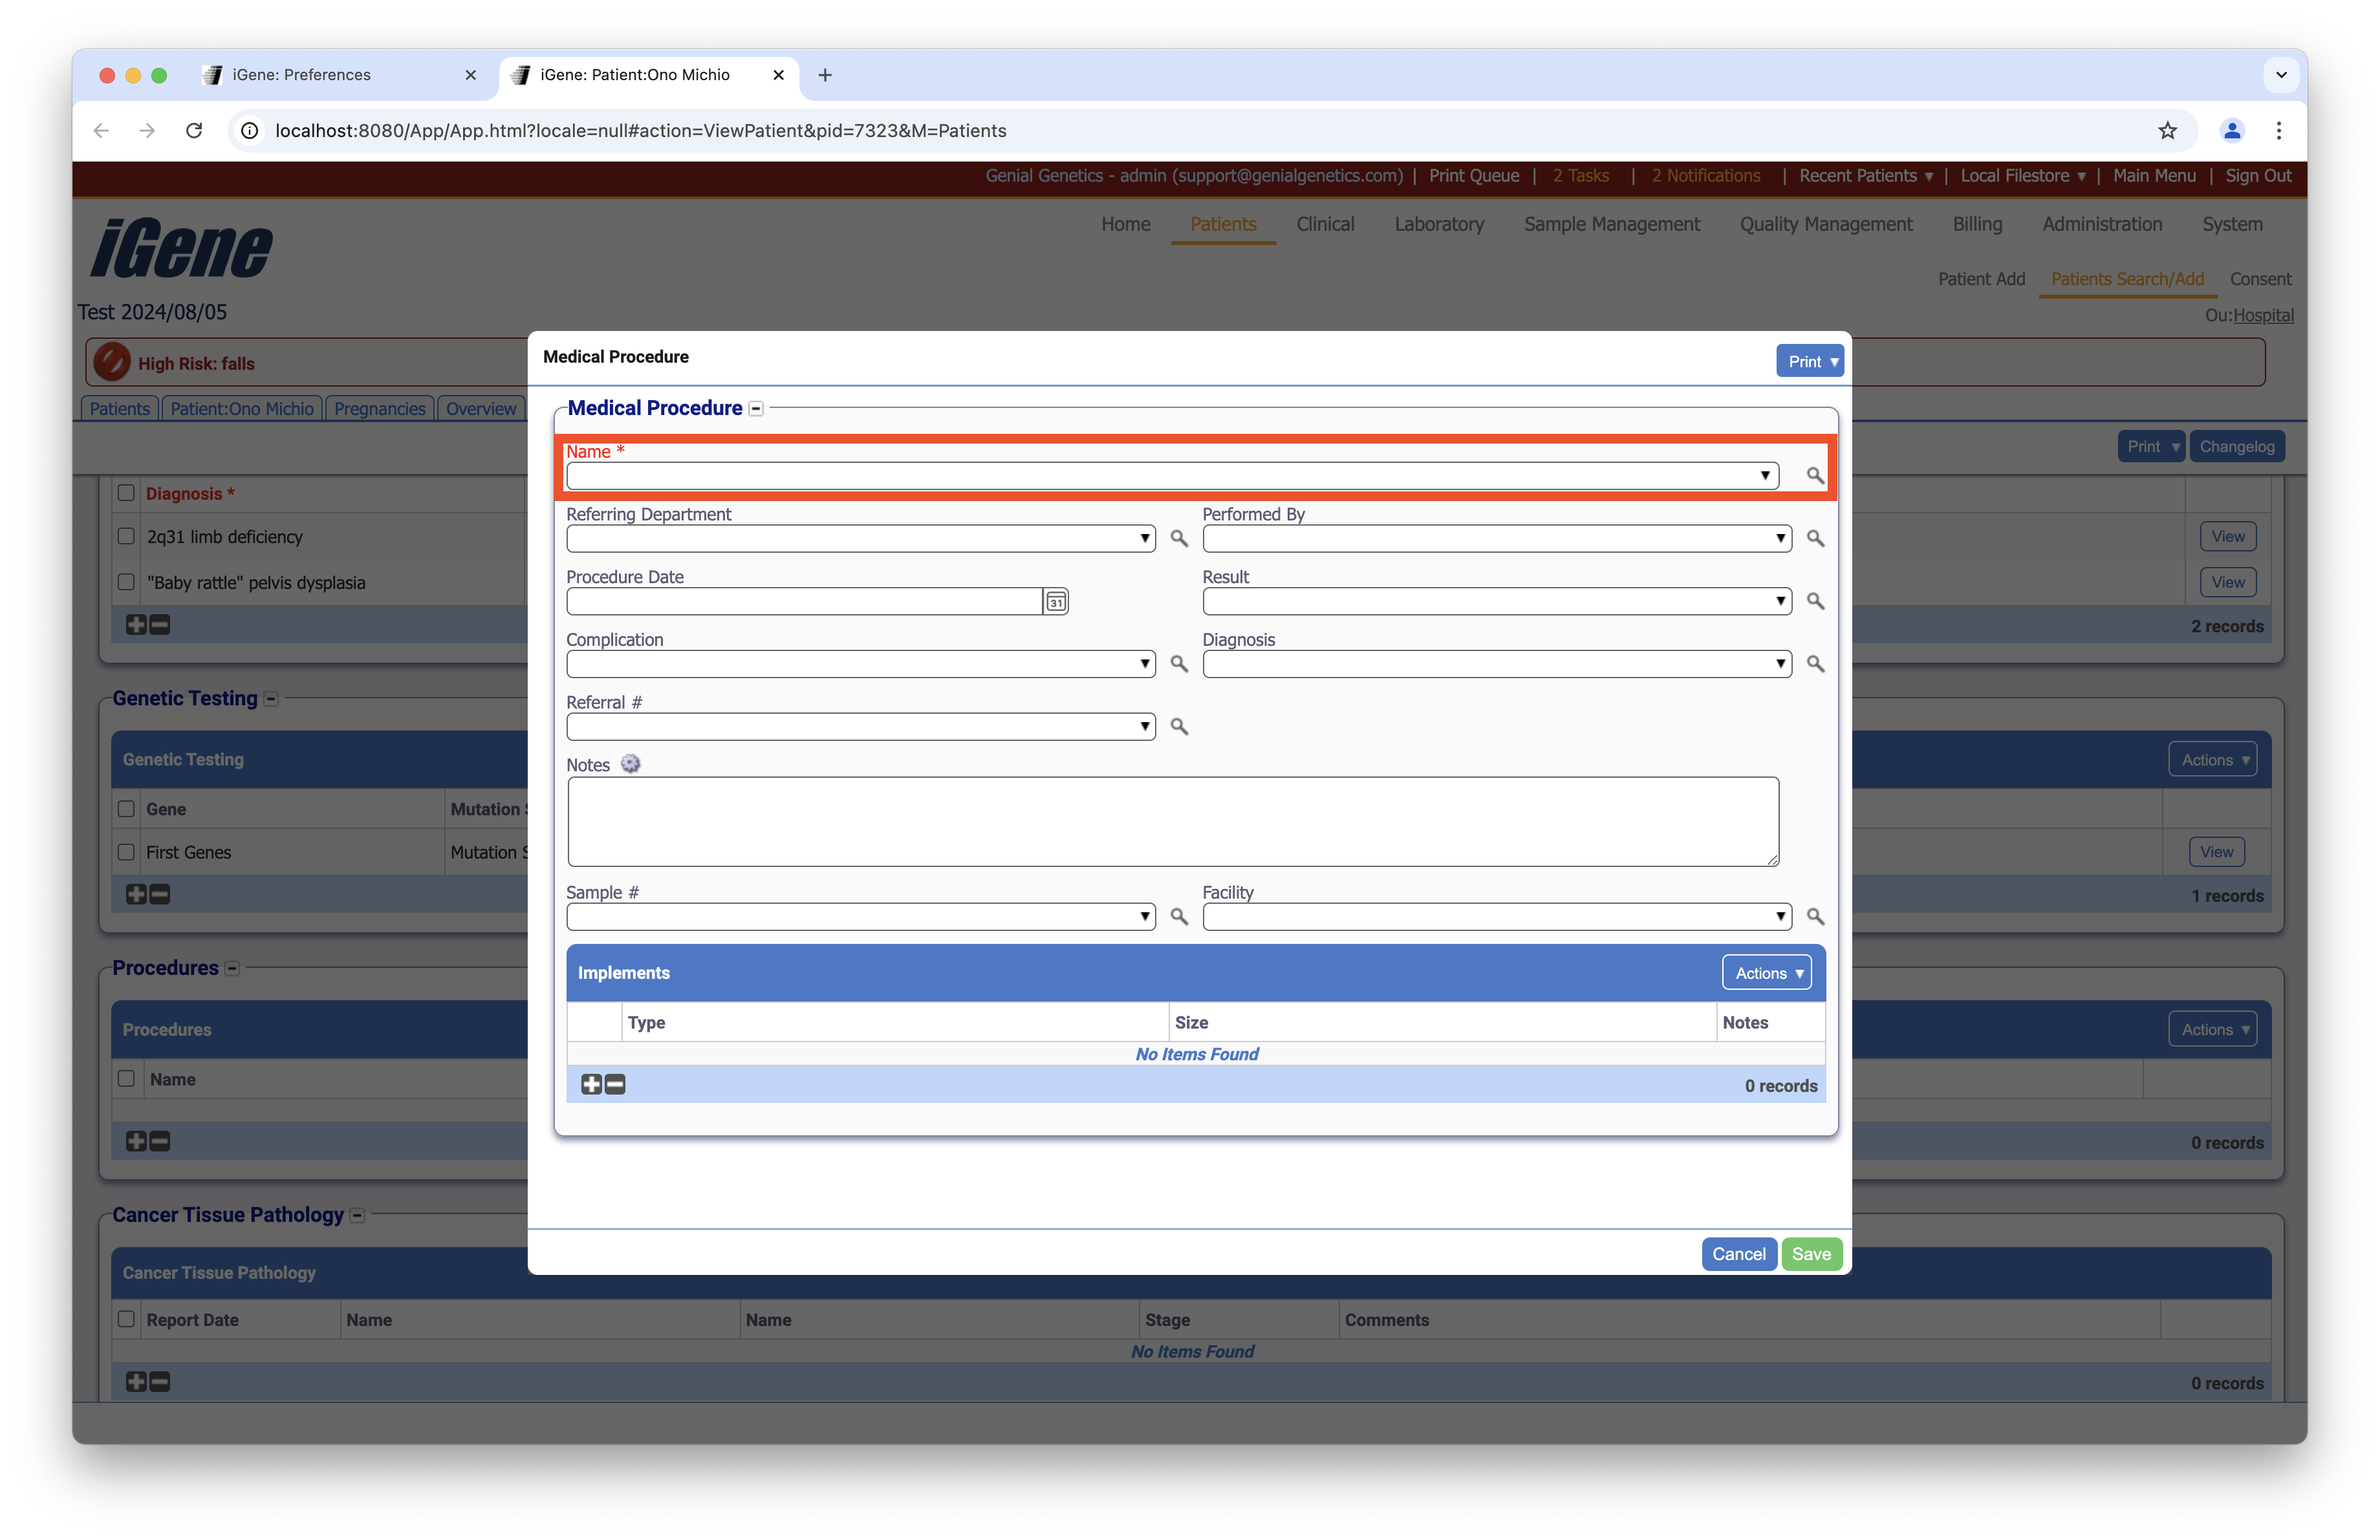Collapse the Medical Procedure section
The image size is (2380, 1540).
click(757, 409)
